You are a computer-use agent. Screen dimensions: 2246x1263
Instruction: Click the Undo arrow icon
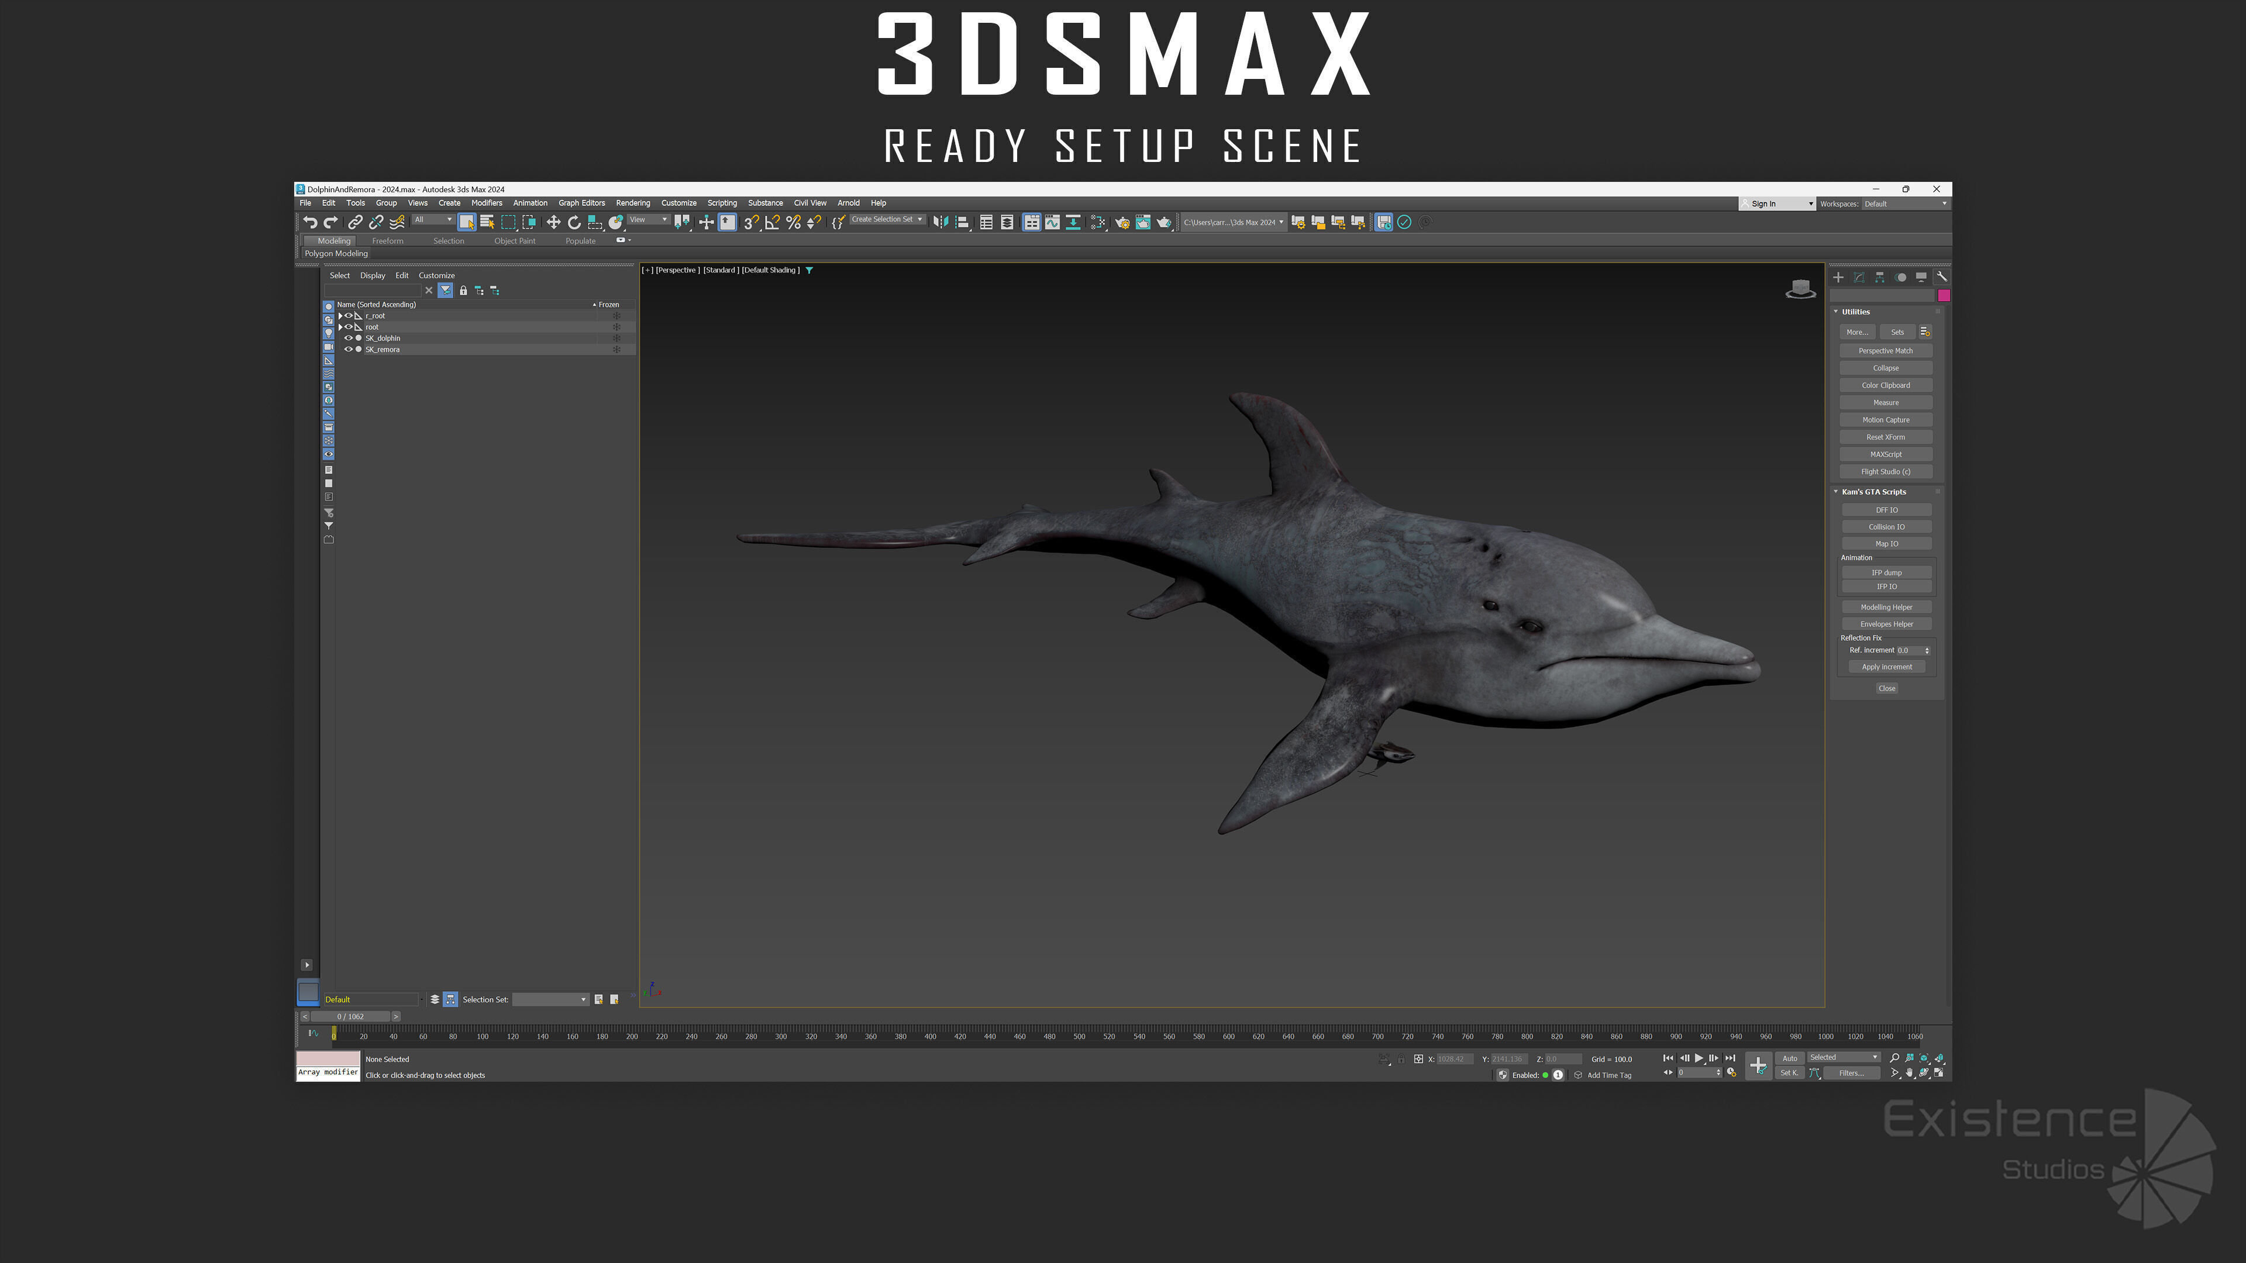(x=309, y=222)
